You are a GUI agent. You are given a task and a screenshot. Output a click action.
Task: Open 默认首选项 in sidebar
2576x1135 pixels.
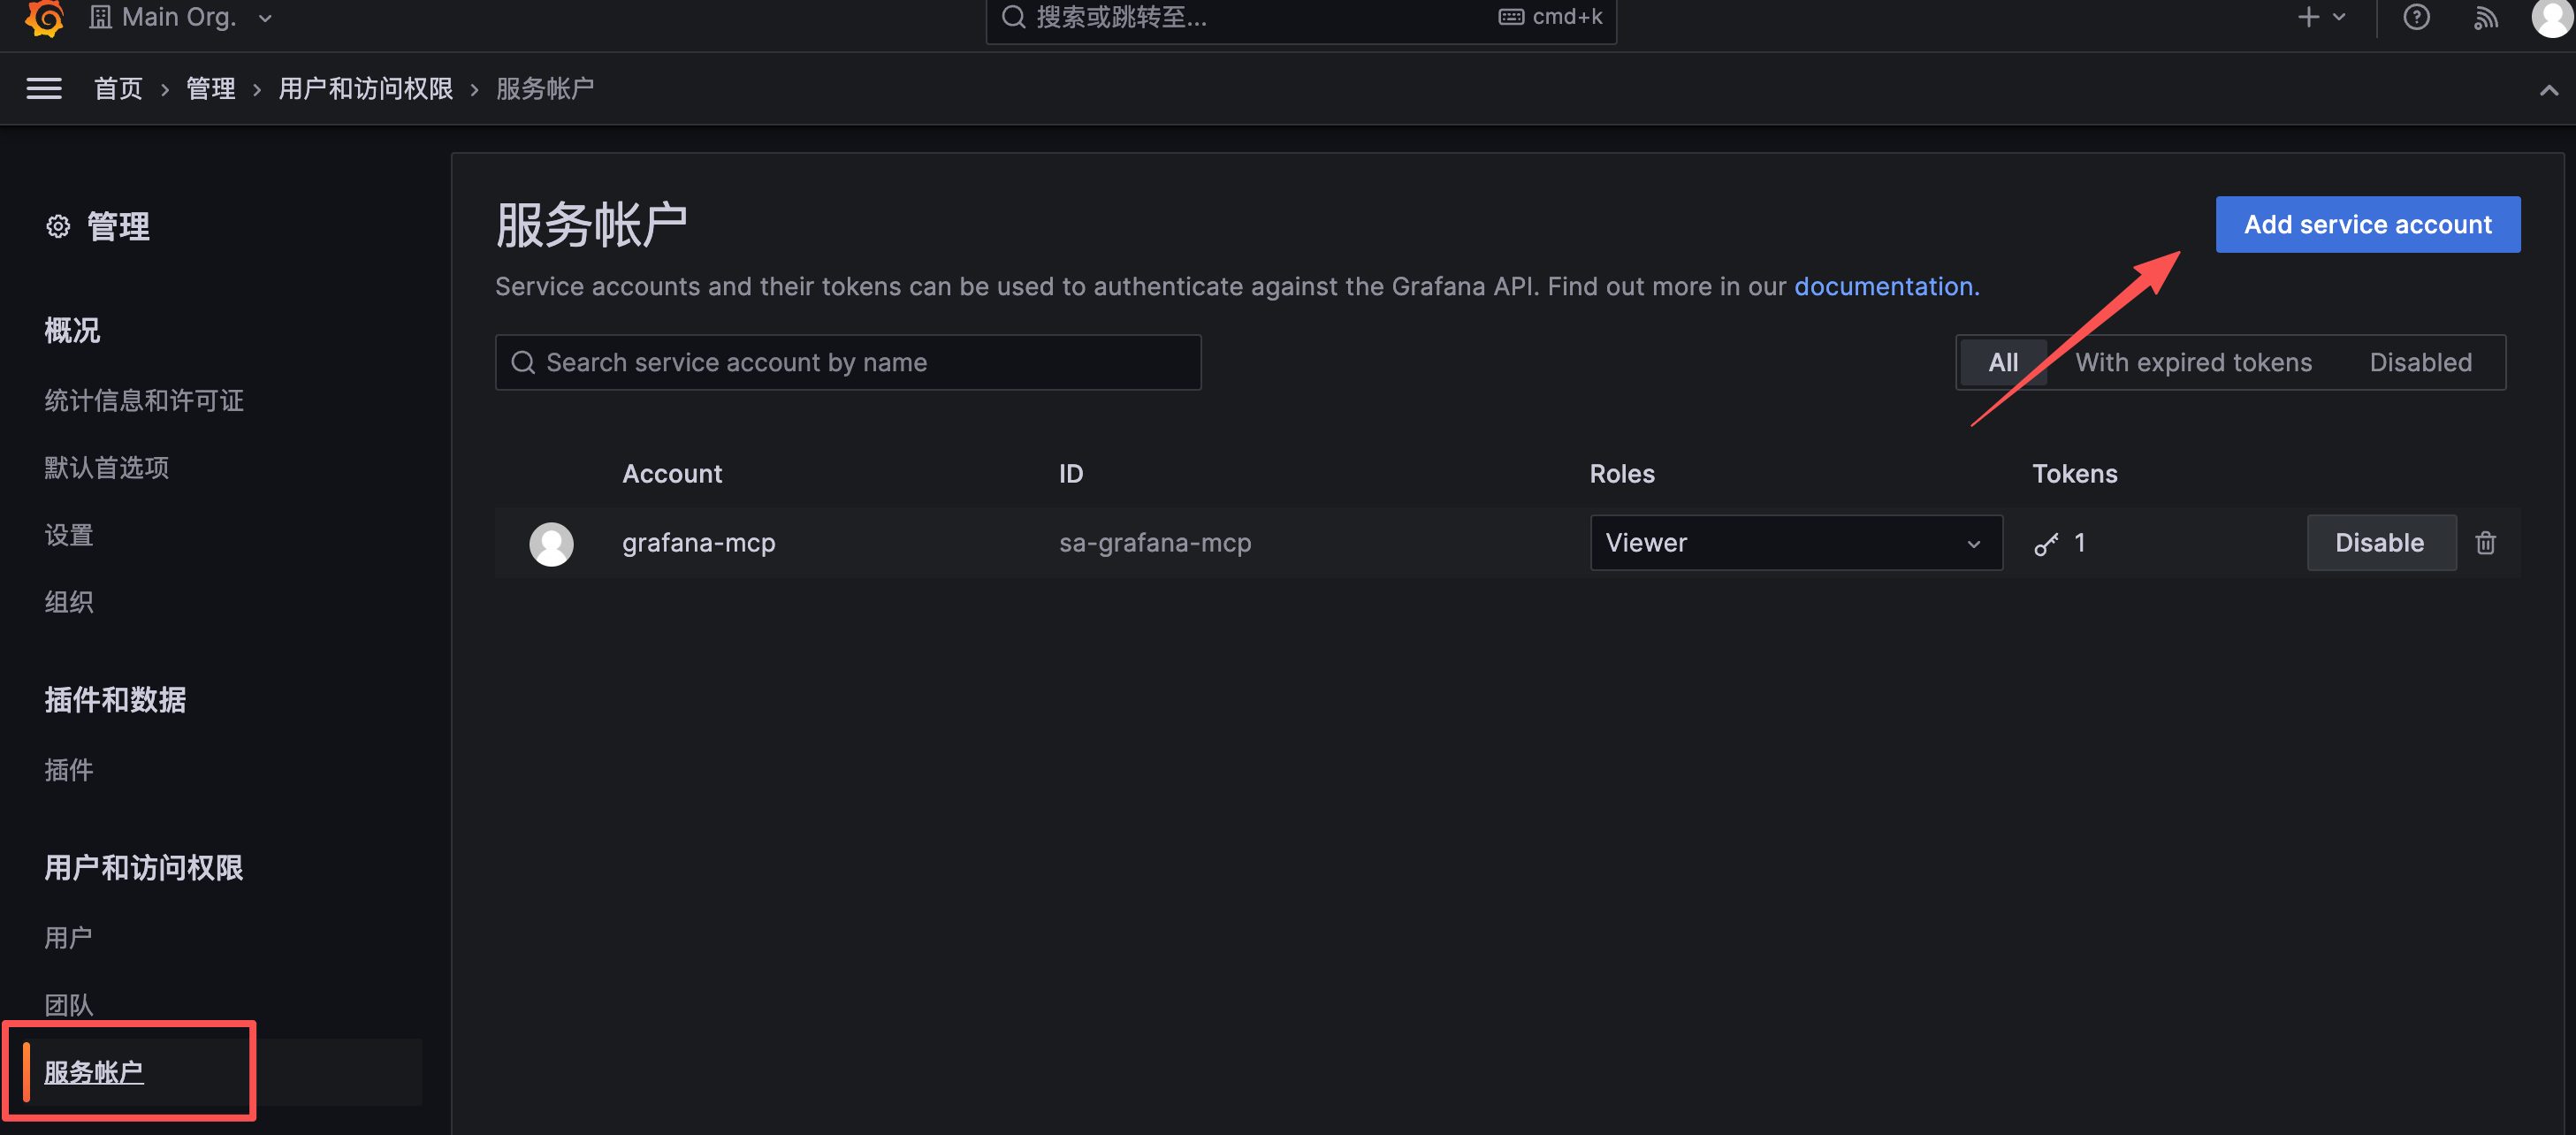point(107,468)
